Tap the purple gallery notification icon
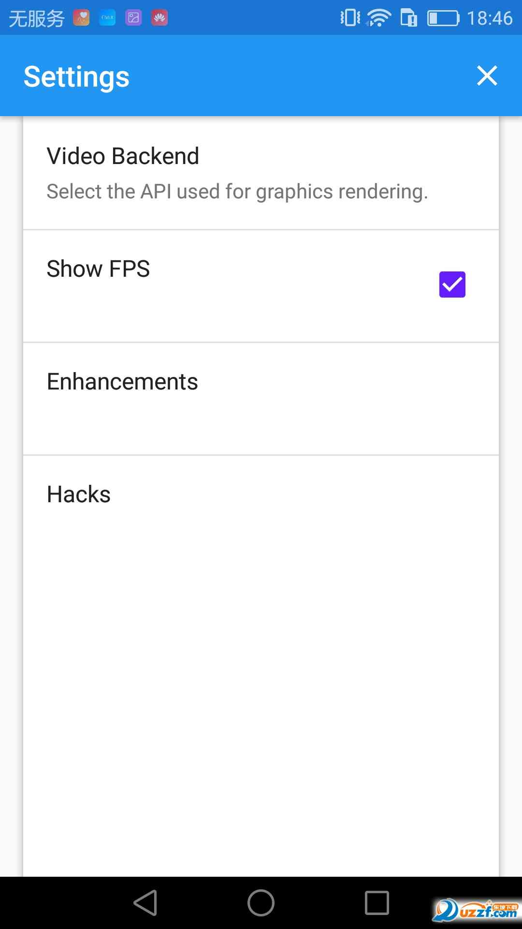522x929 pixels. (133, 18)
